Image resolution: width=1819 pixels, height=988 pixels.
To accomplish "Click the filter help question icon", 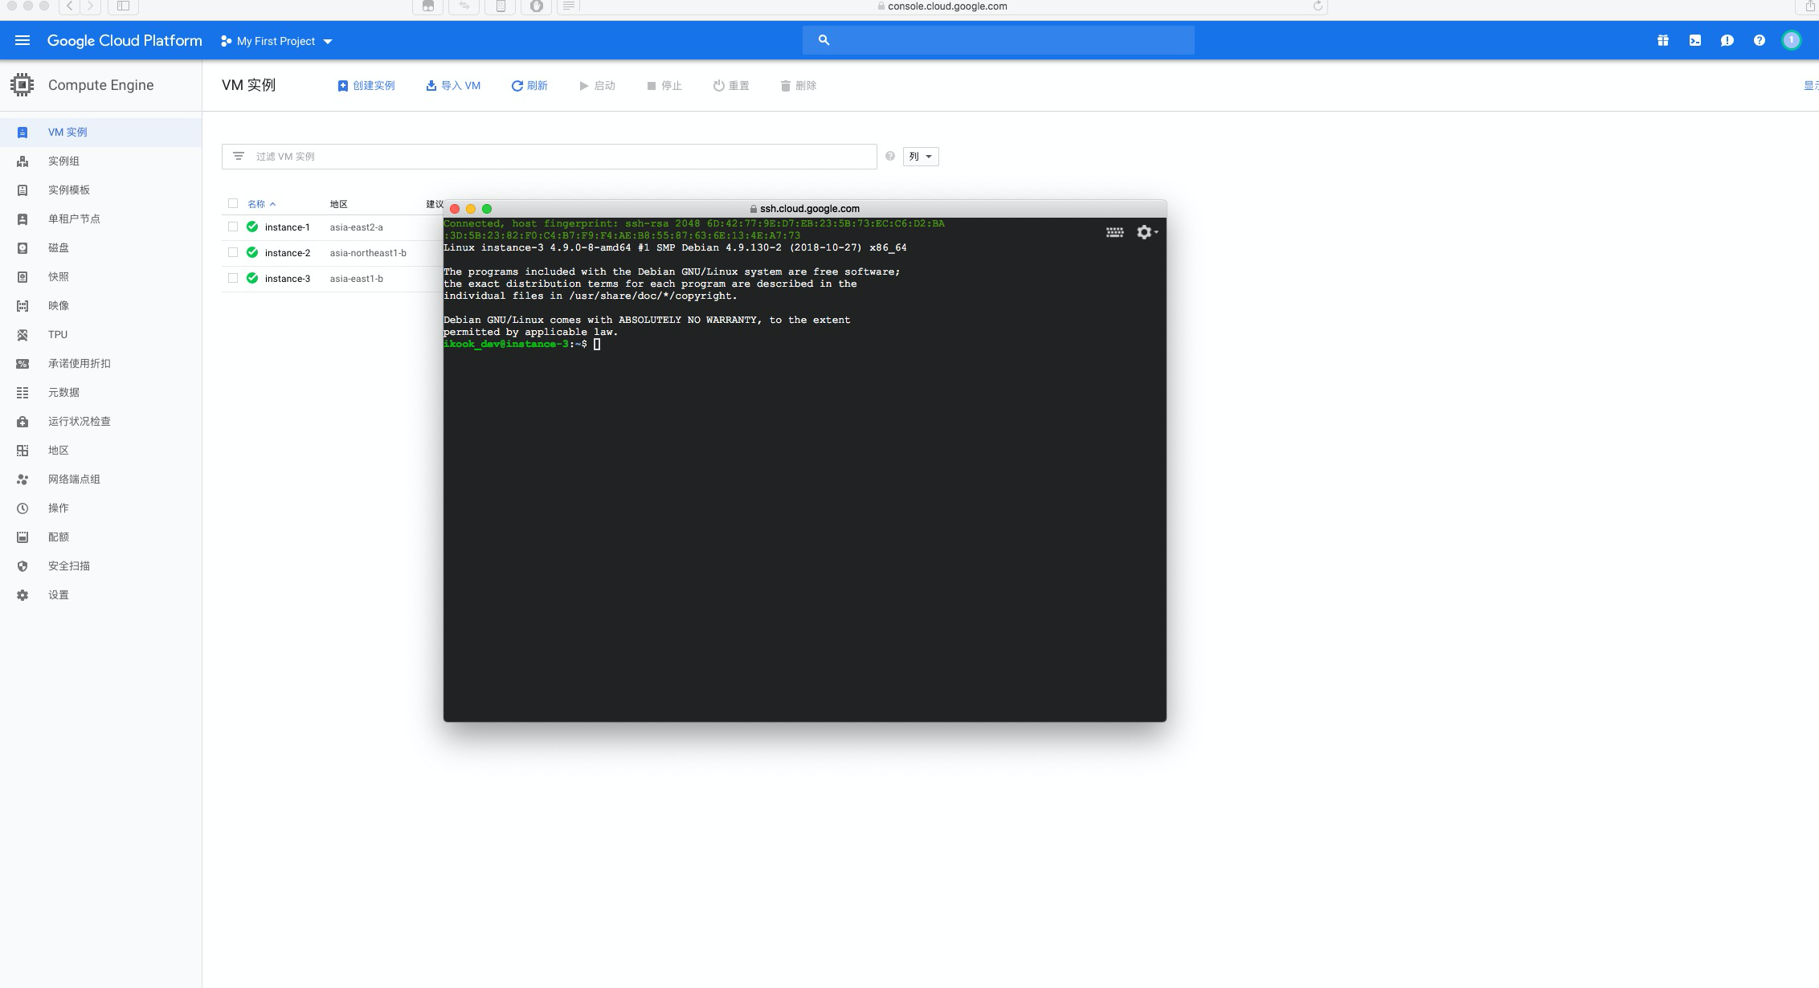I will pyautogui.click(x=890, y=156).
